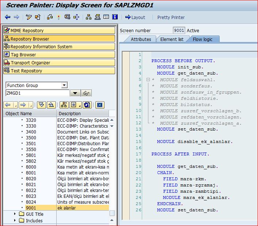Open the MIME Repository
The image size is (258, 226).
59,31
